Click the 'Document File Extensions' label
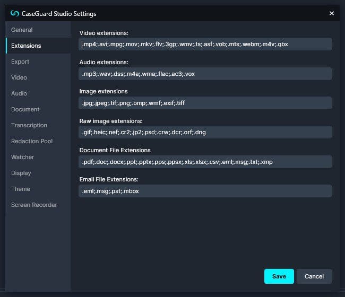 coord(115,150)
